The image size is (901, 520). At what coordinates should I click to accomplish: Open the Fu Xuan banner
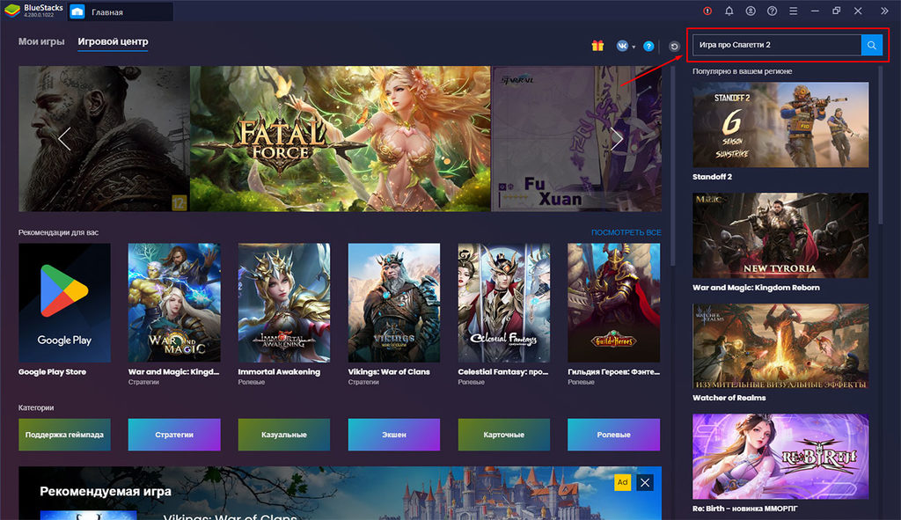pyautogui.click(x=576, y=138)
